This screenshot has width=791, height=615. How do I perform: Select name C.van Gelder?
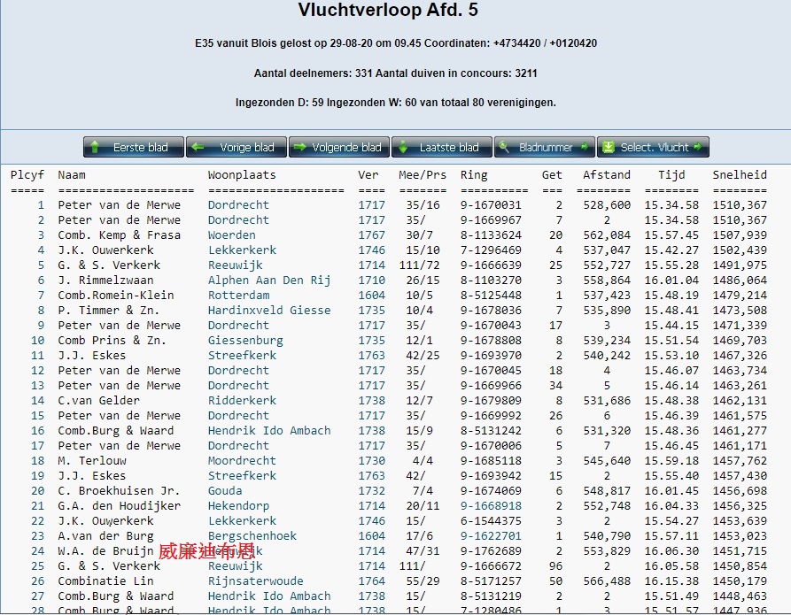pos(98,401)
